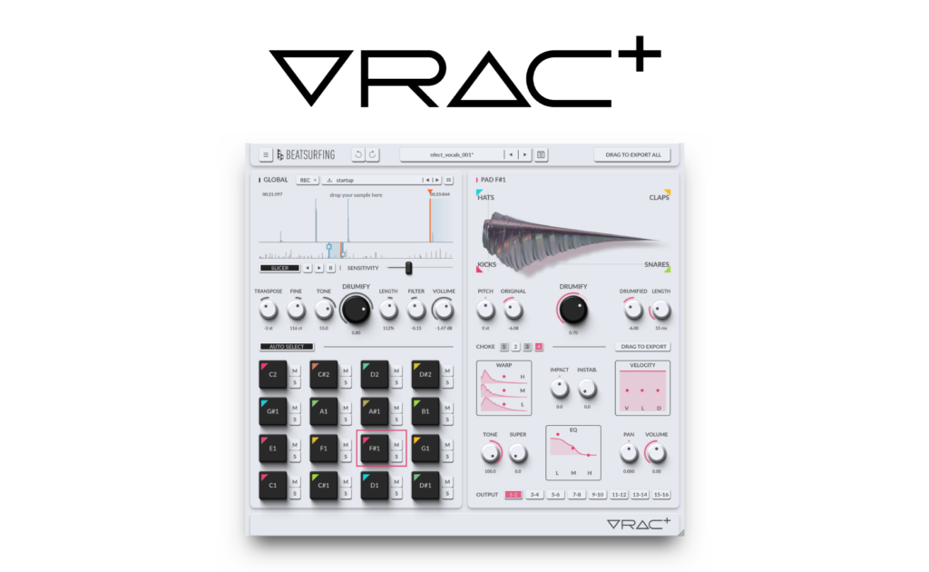This screenshot has width=929, height=572.
Task: Select the D1 drum pad
Action: [x=375, y=486]
